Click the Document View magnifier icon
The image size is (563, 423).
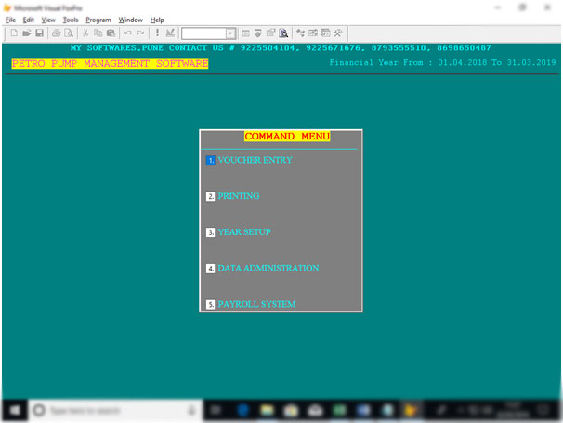pos(283,33)
